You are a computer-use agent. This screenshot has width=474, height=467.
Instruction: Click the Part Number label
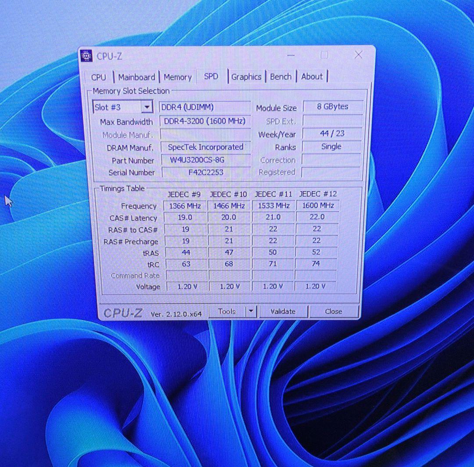(133, 160)
